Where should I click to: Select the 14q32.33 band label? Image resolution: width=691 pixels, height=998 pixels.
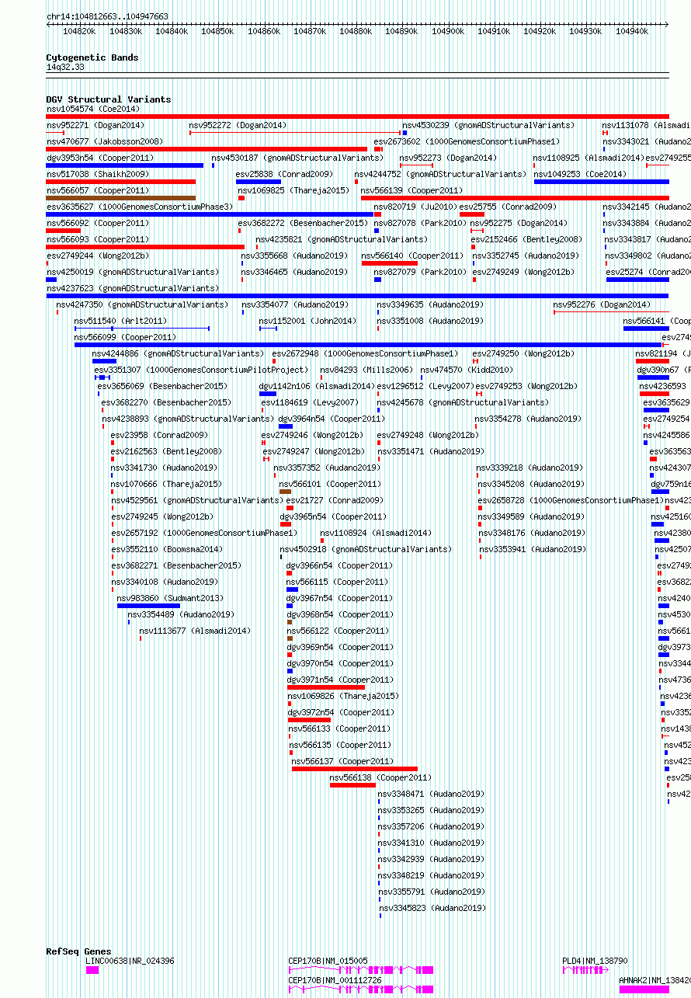tap(65, 68)
